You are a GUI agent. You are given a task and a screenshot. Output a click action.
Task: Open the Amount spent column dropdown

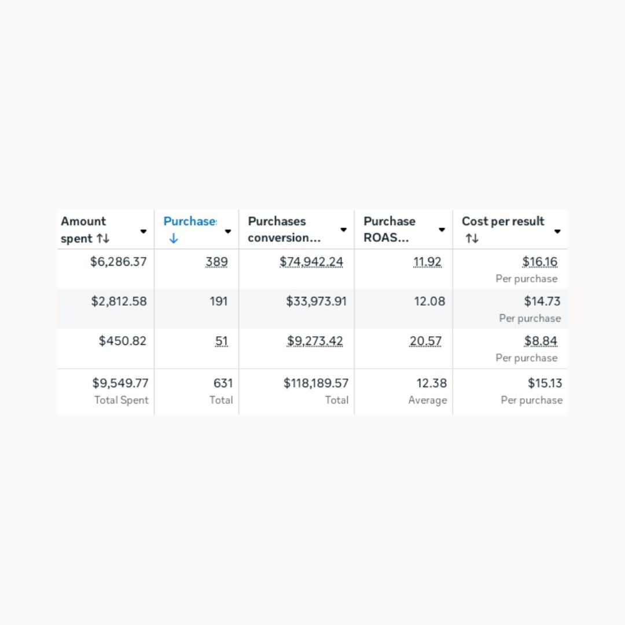144,231
